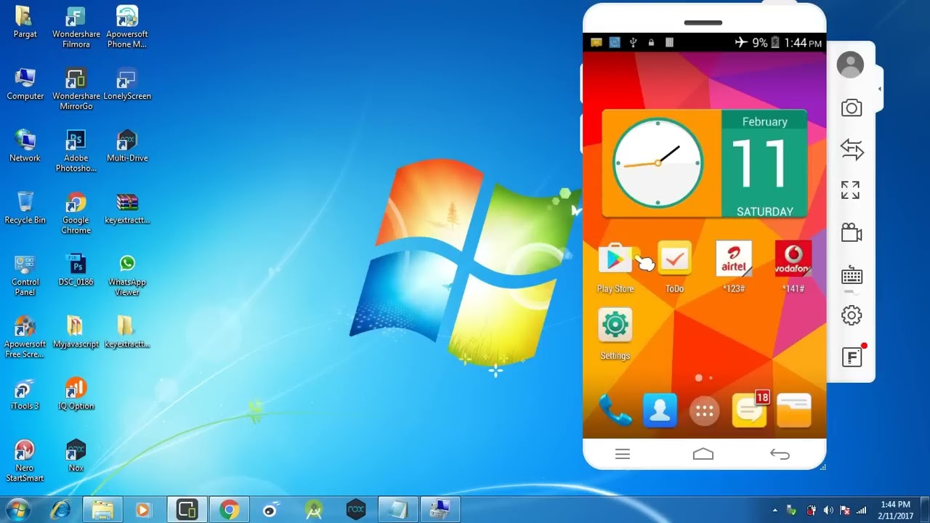This screenshot has width=930, height=523.
Task: Click the February 11 calendar widget
Action: [x=764, y=164]
